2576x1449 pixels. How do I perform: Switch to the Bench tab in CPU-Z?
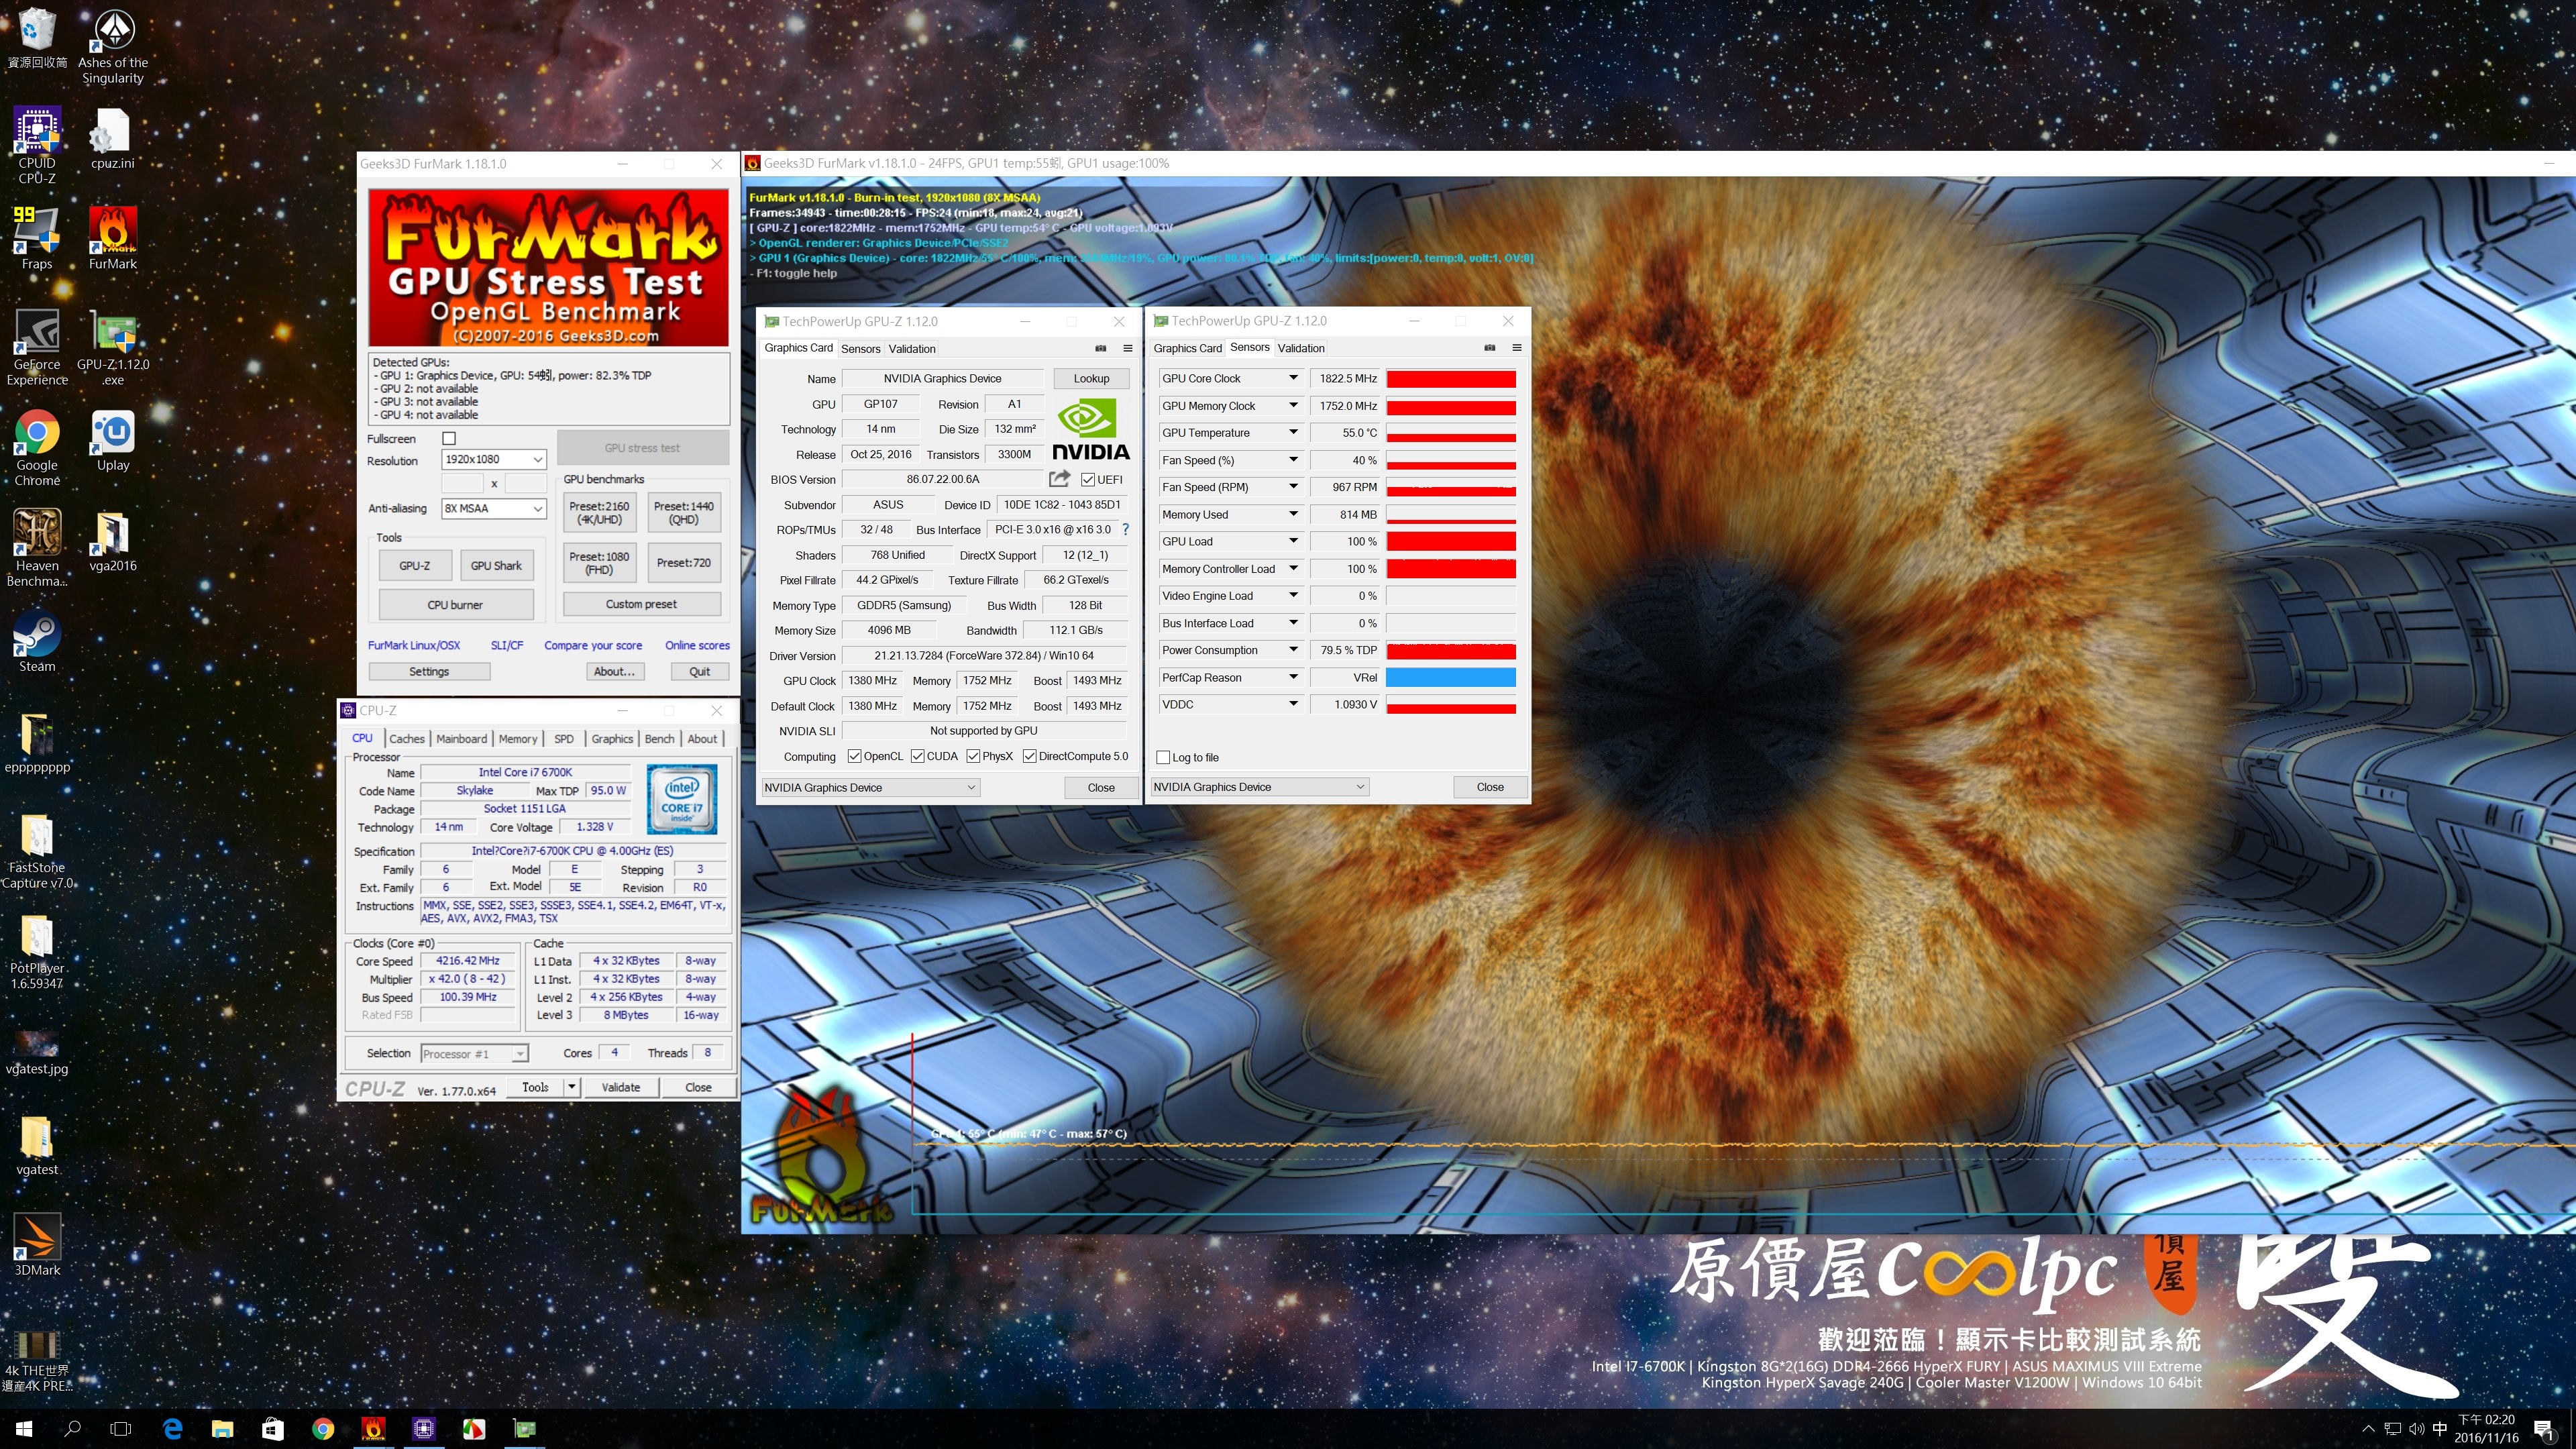click(x=659, y=739)
